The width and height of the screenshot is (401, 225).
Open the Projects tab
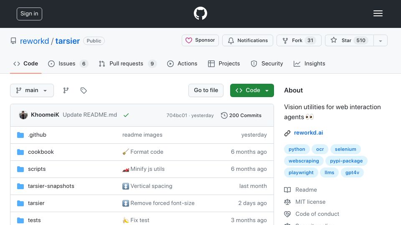(224, 63)
